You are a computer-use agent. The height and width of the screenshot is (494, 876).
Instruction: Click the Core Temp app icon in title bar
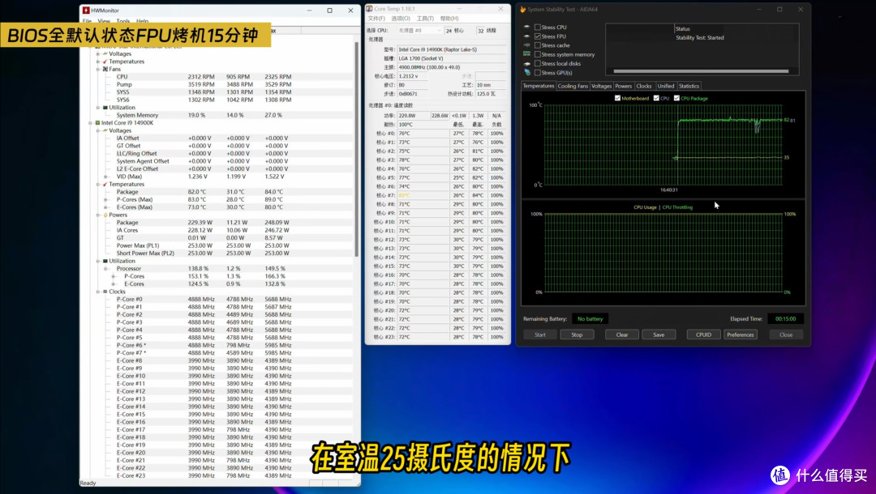coord(369,9)
